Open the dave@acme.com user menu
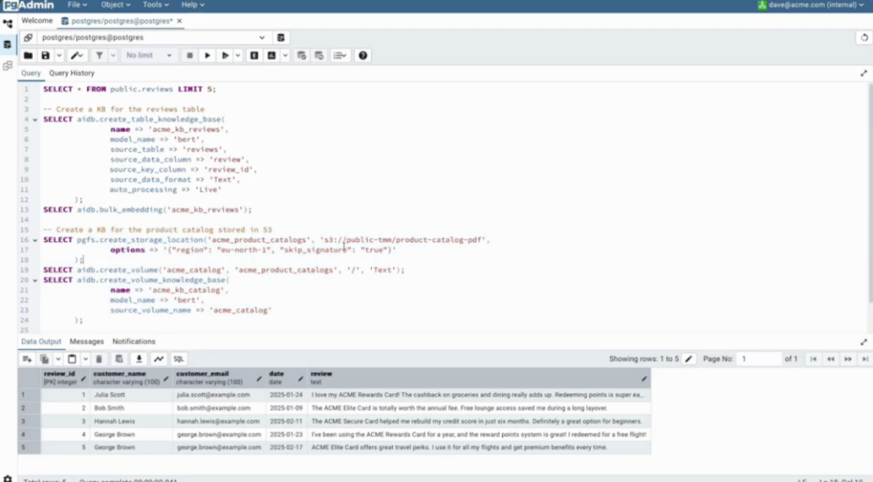This screenshot has height=482, width=873. [x=812, y=5]
